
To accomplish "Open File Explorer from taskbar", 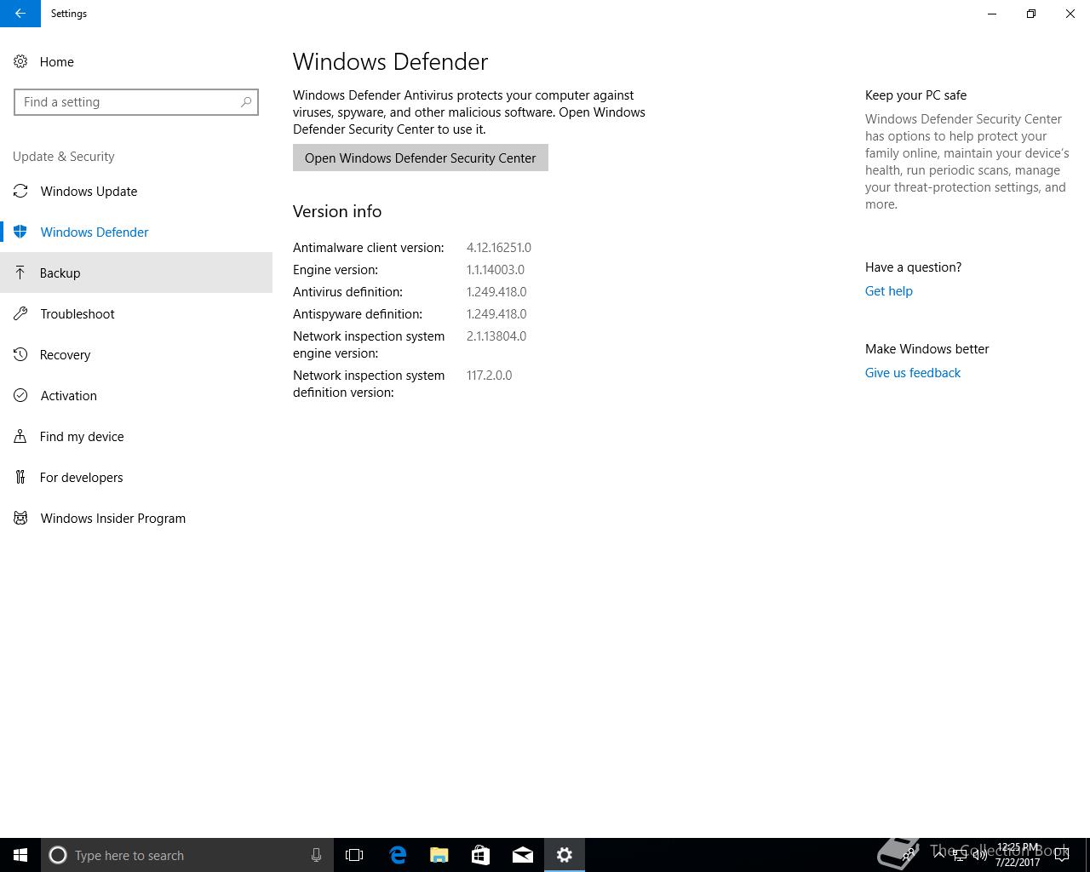I will 439,855.
